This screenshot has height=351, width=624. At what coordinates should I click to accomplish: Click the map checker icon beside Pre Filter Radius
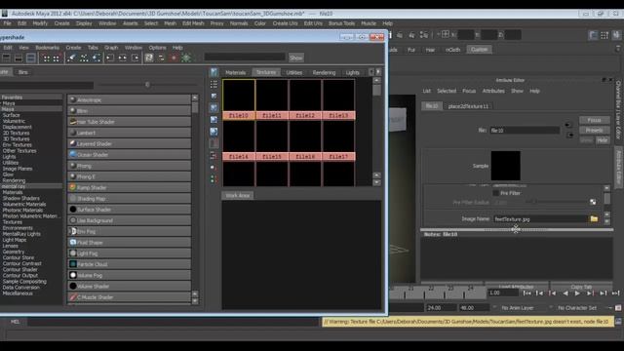coord(593,202)
